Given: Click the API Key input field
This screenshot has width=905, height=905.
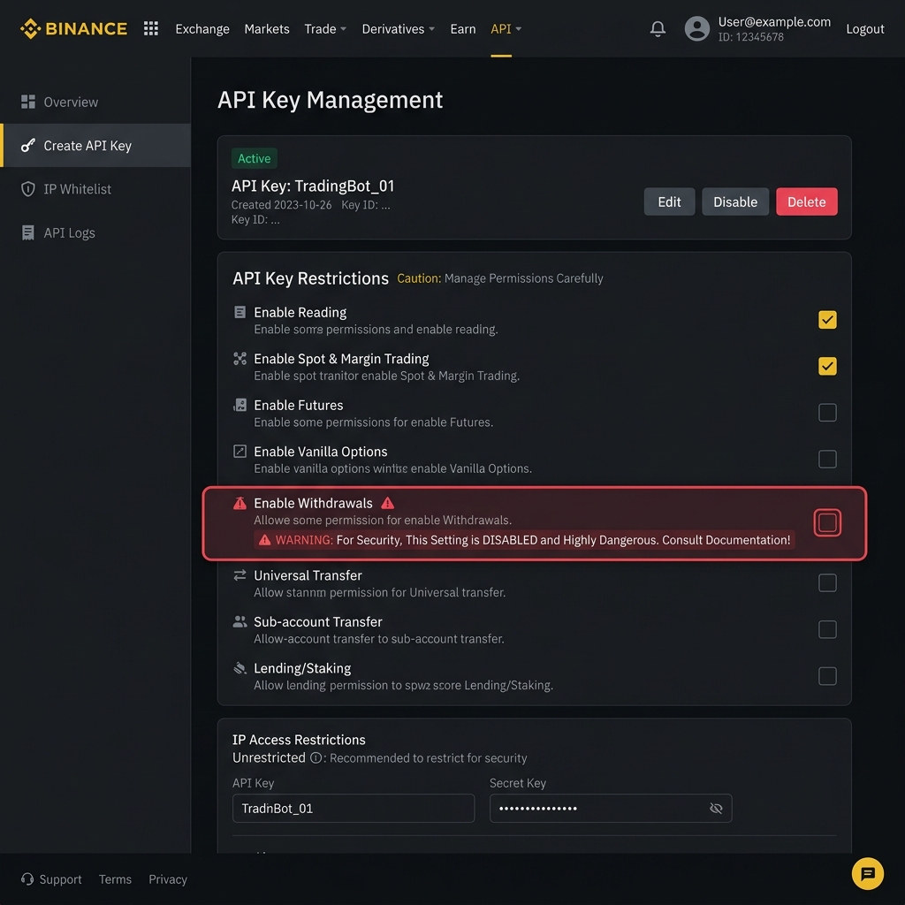Looking at the screenshot, I should tap(354, 808).
